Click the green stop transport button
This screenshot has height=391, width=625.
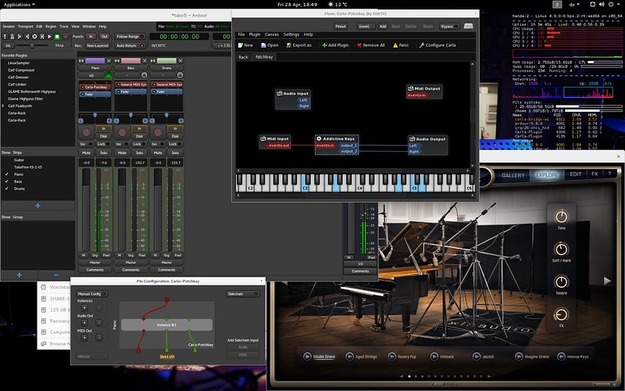(x=57, y=37)
